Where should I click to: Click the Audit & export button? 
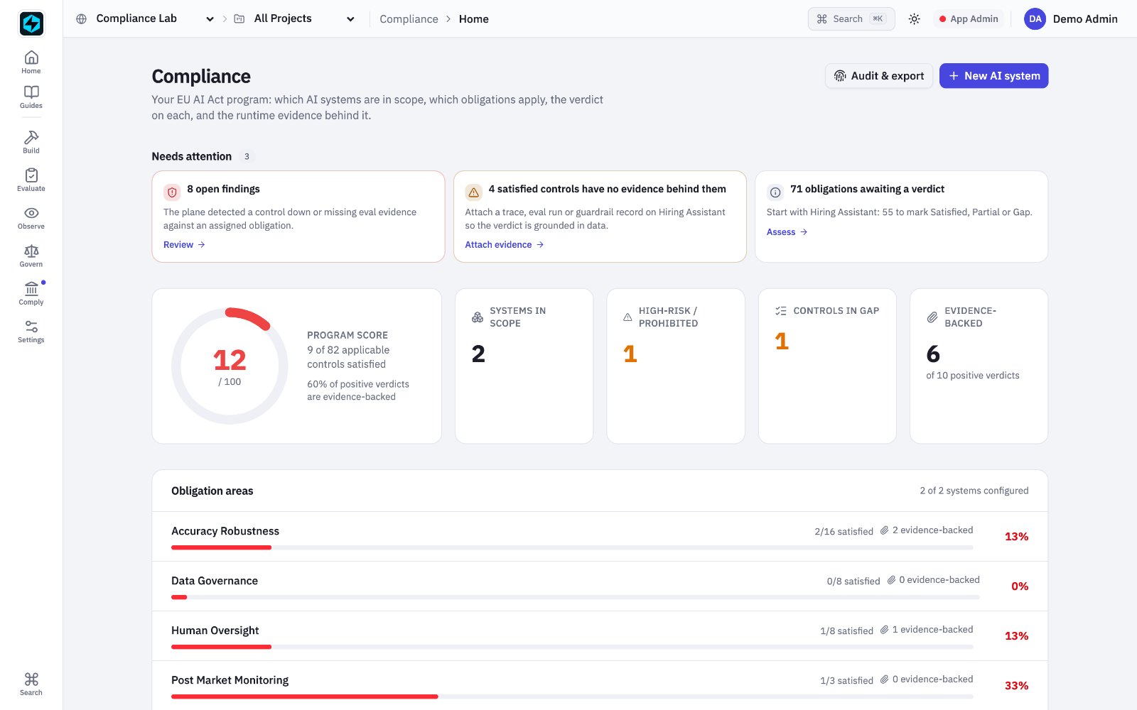click(879, 76)
